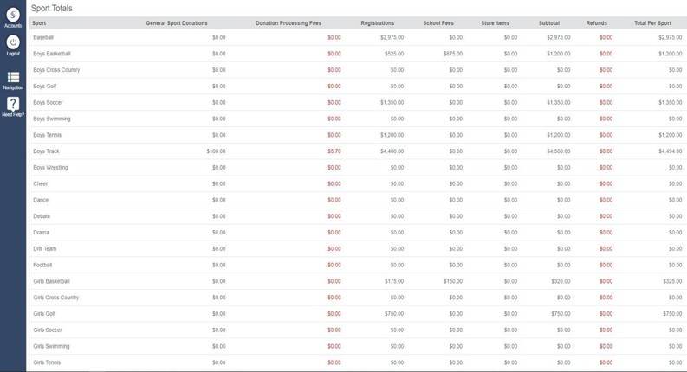Open the Accounts sidebar icon
This screenshot has height=372, width=687.
click(13, 16)
